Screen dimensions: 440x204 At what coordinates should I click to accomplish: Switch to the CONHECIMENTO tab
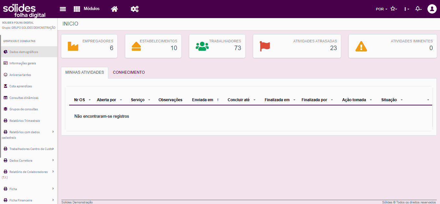129,72
